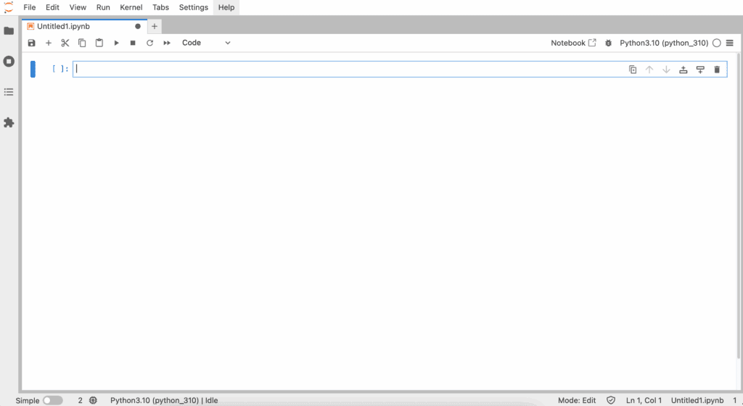
Task: Show the Table of Contents sidebar panel
Action: tap(9, 92)
